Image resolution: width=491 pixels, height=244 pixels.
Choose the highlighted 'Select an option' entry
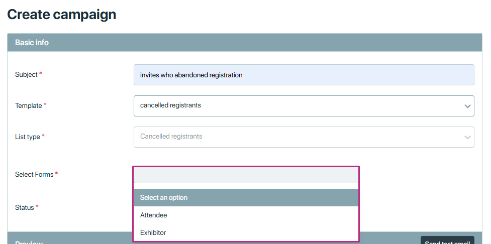tap(246, 197)
